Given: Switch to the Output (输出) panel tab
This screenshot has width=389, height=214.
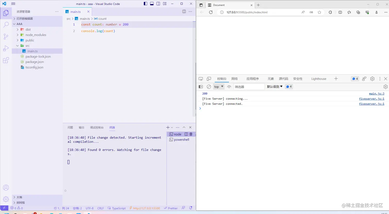Looking at the screenshot, I should click(x=82, y=127).
